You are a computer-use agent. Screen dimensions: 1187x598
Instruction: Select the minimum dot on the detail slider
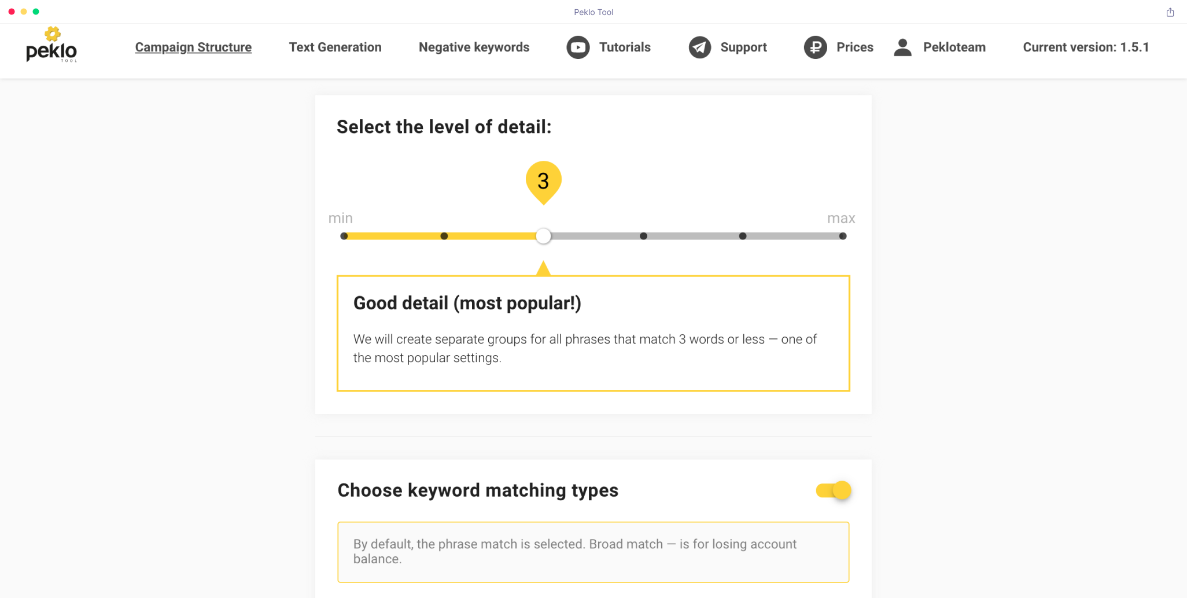tap(345, 236)
